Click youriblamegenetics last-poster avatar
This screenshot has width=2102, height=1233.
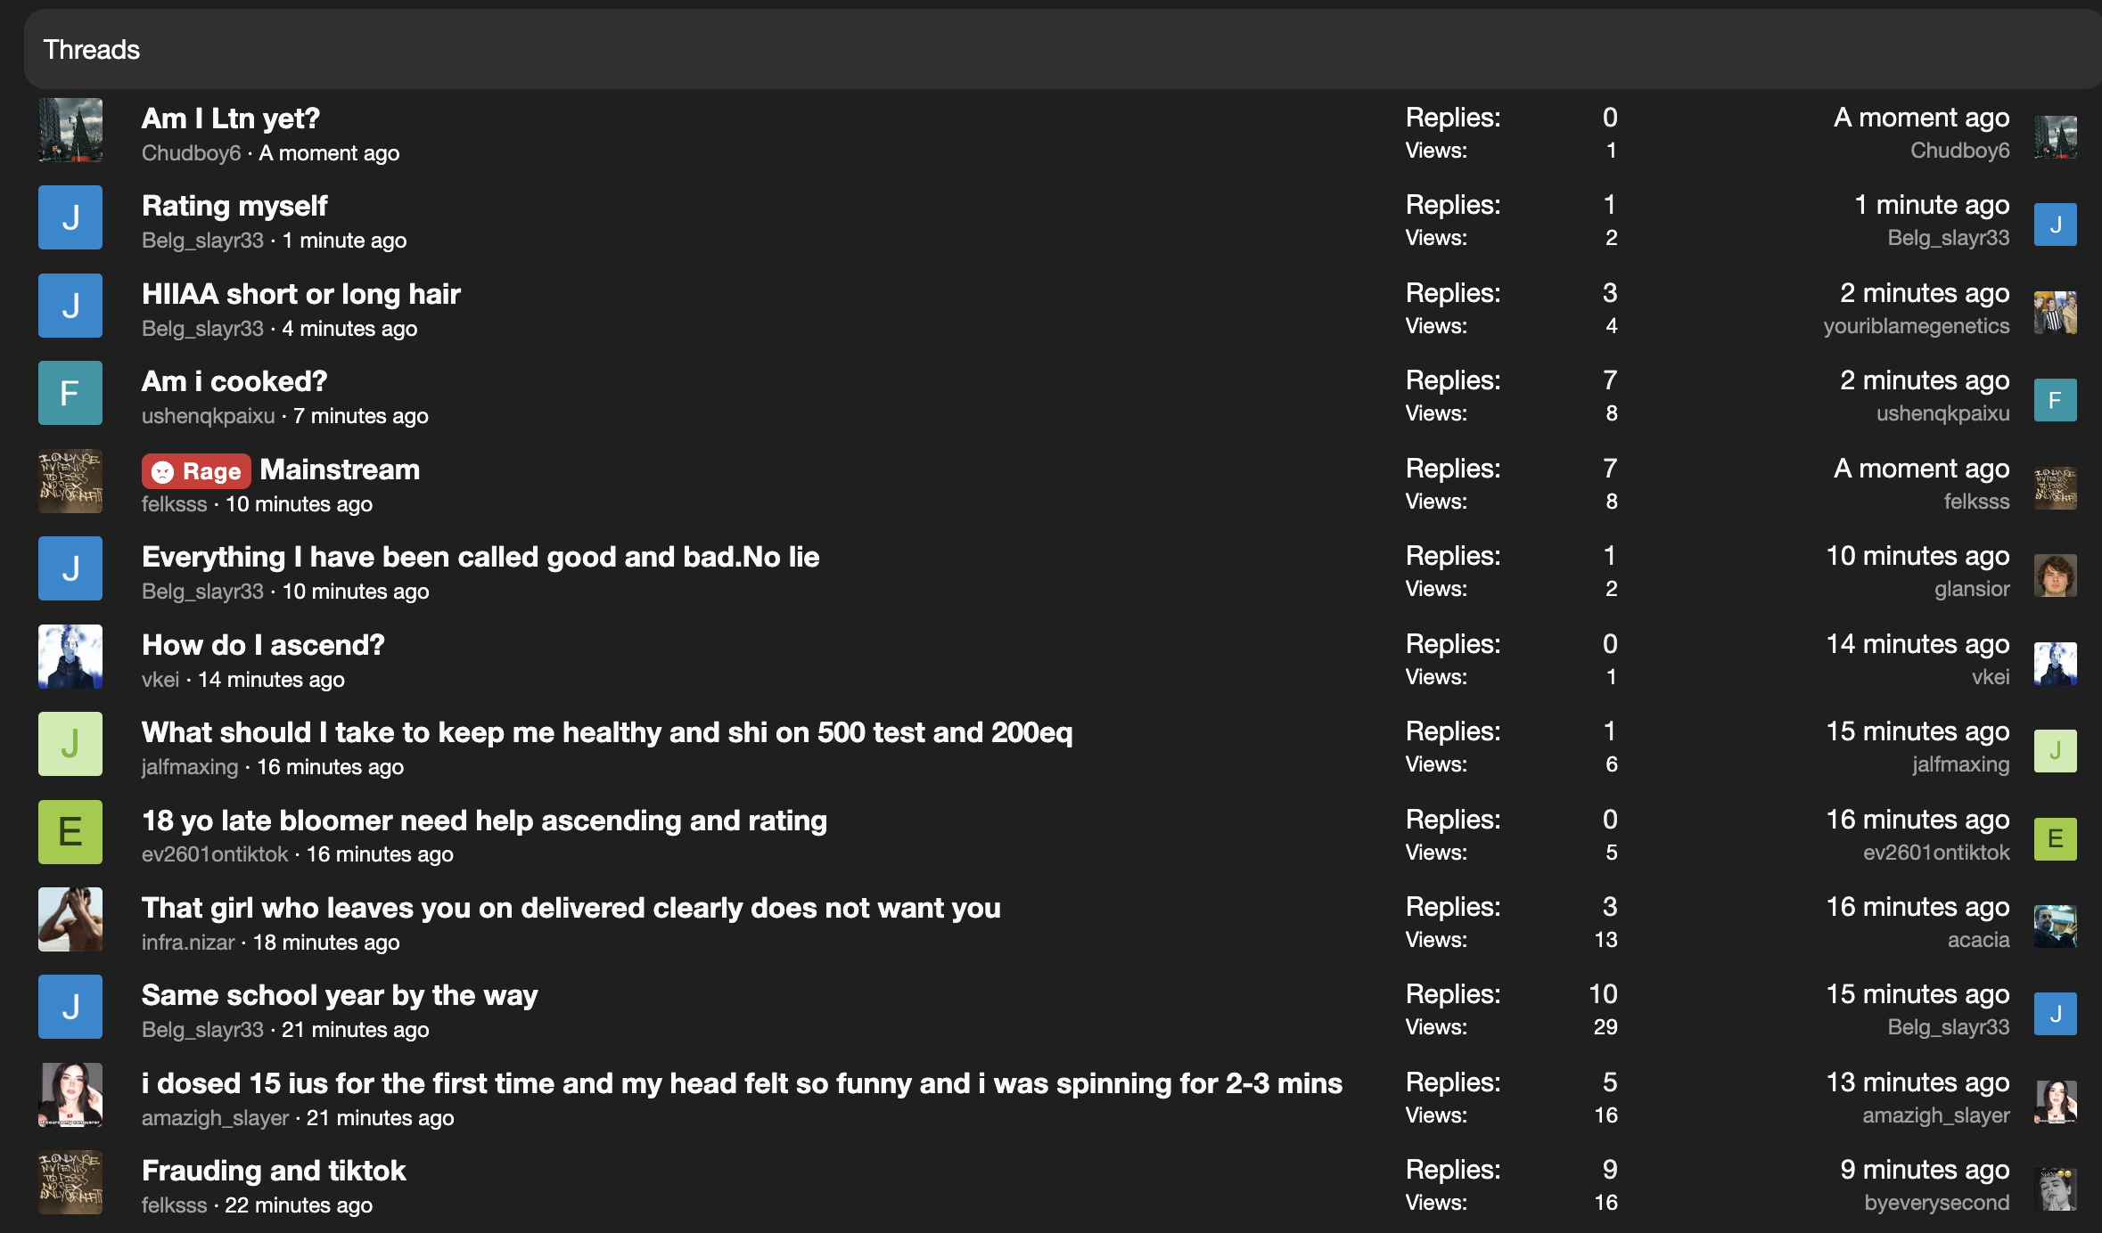pyautogui.click(x=2055, y=313)
